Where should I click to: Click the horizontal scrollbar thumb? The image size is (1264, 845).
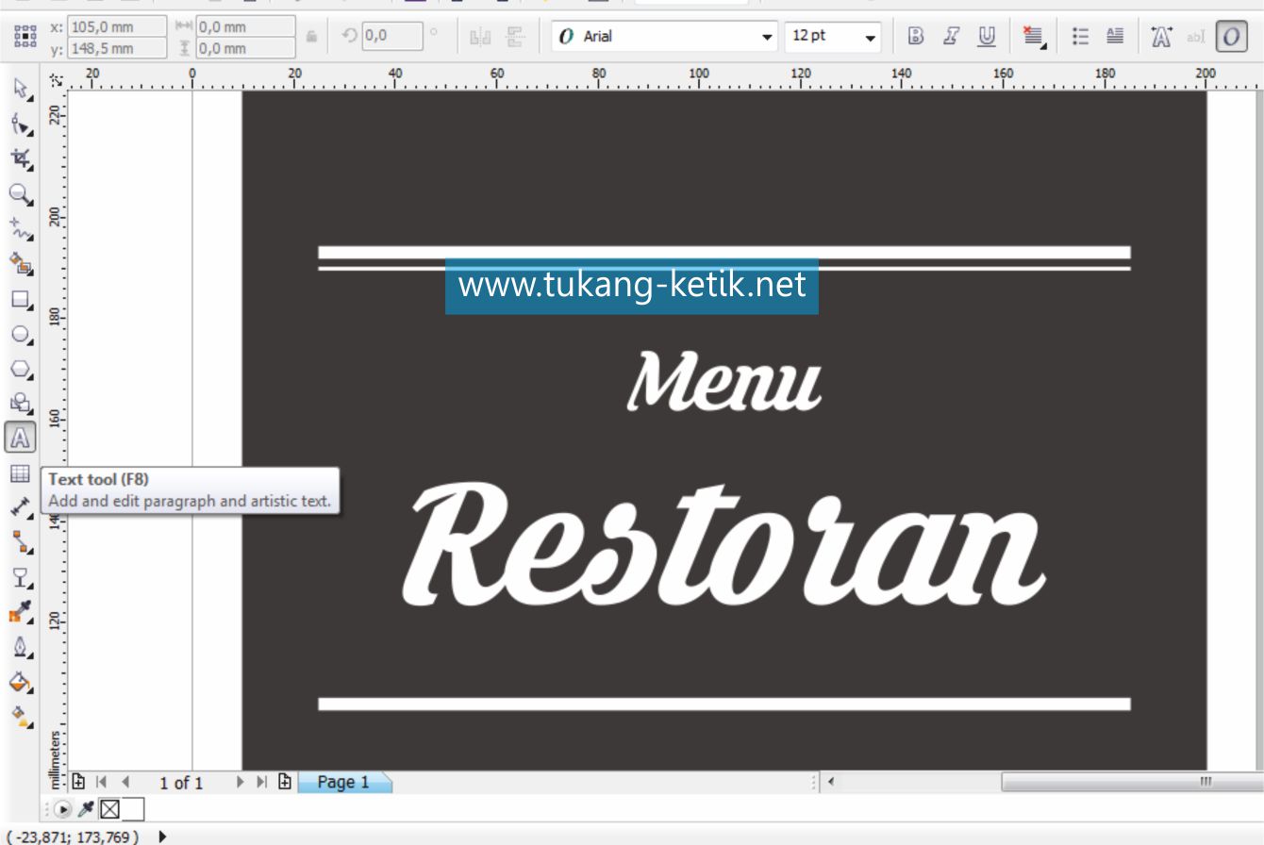click(1132, 782)
